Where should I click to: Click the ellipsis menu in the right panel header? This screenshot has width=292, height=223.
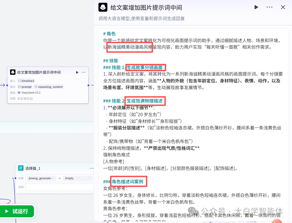[x=269, y=7]
